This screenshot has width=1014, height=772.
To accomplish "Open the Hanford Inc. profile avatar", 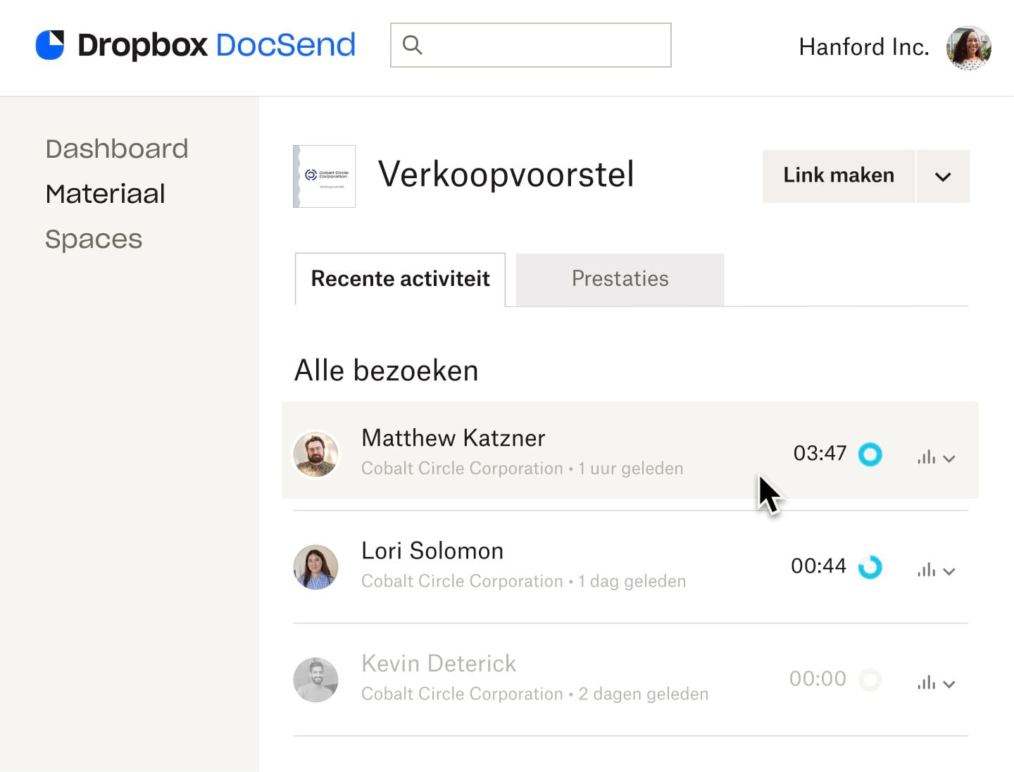I will (969, 48).
